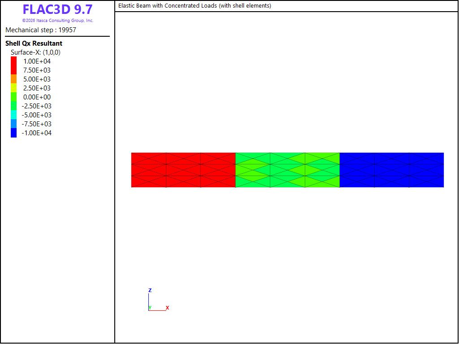
Task: Click the Shell Qx Resultant legend heading
Action: [34, 43]
